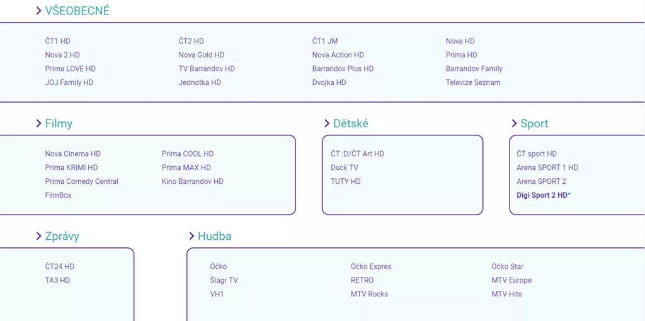Open the Hudba section heading
645x321 pixels.
[x=214, y=236]
